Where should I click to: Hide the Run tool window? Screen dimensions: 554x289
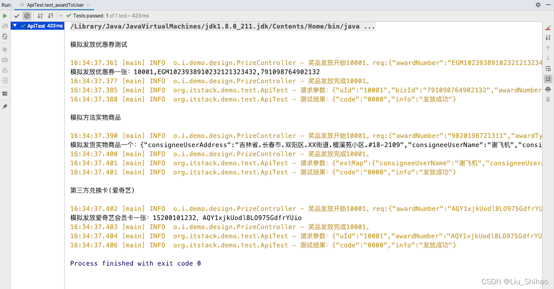[x=548, y=5]
